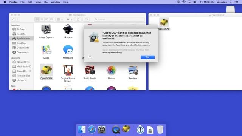
Task: Open the Finder menu
Action: [13, 2]
